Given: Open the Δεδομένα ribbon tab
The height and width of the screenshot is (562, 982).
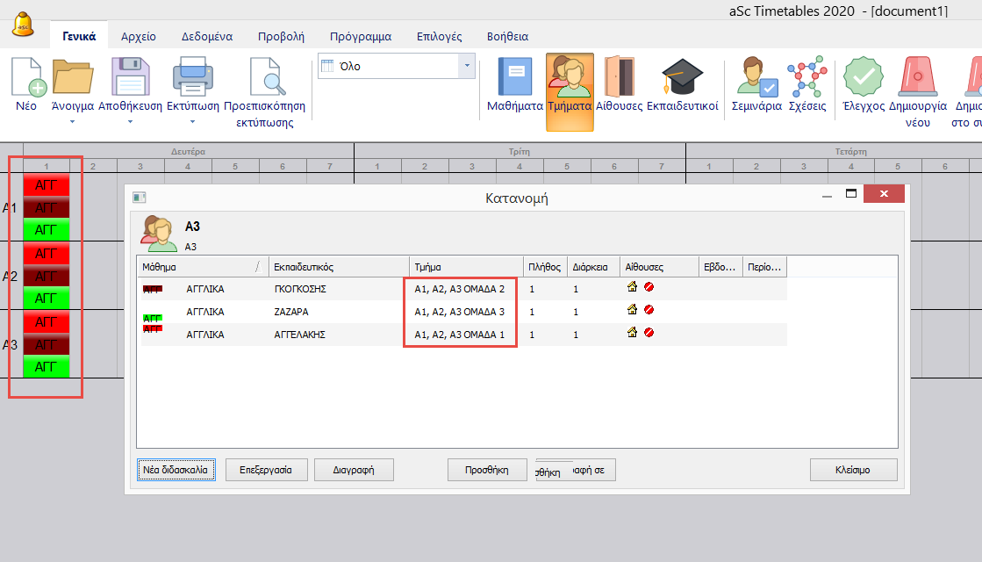Looking at the screenshot, I should [206, 37].
